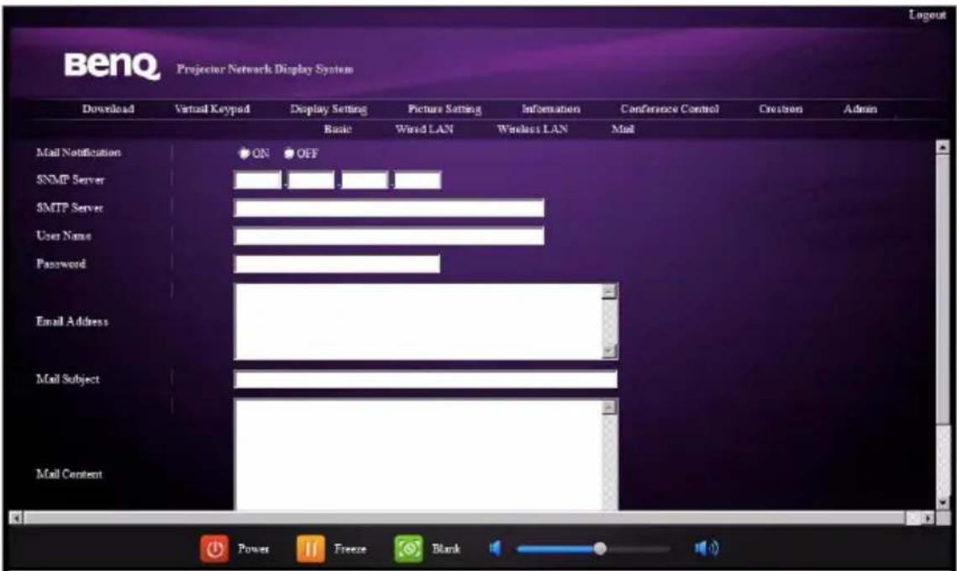Click horizontal scrollbar right arrow
This screenshot has width=957, height=571.
(x=928, y=518)
